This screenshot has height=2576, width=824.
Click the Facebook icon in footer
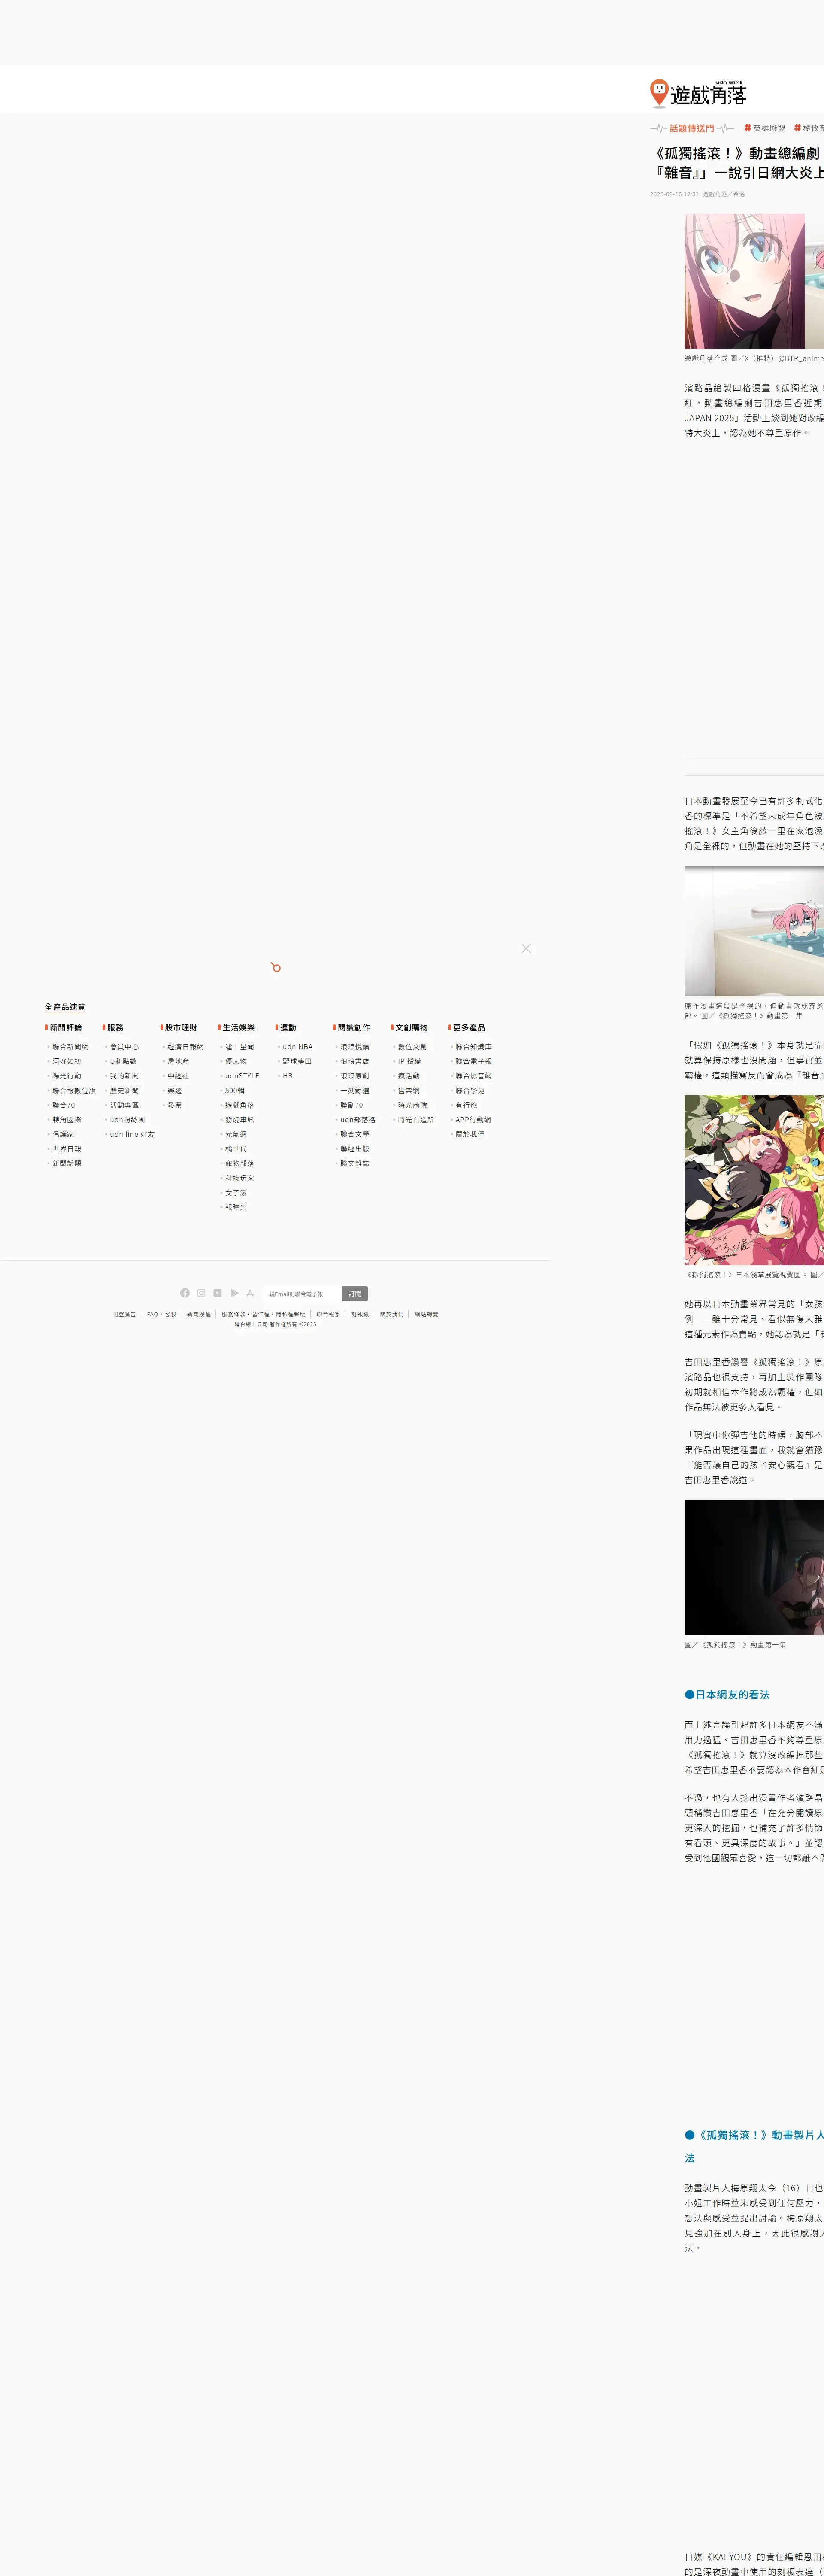point(185,1293)
